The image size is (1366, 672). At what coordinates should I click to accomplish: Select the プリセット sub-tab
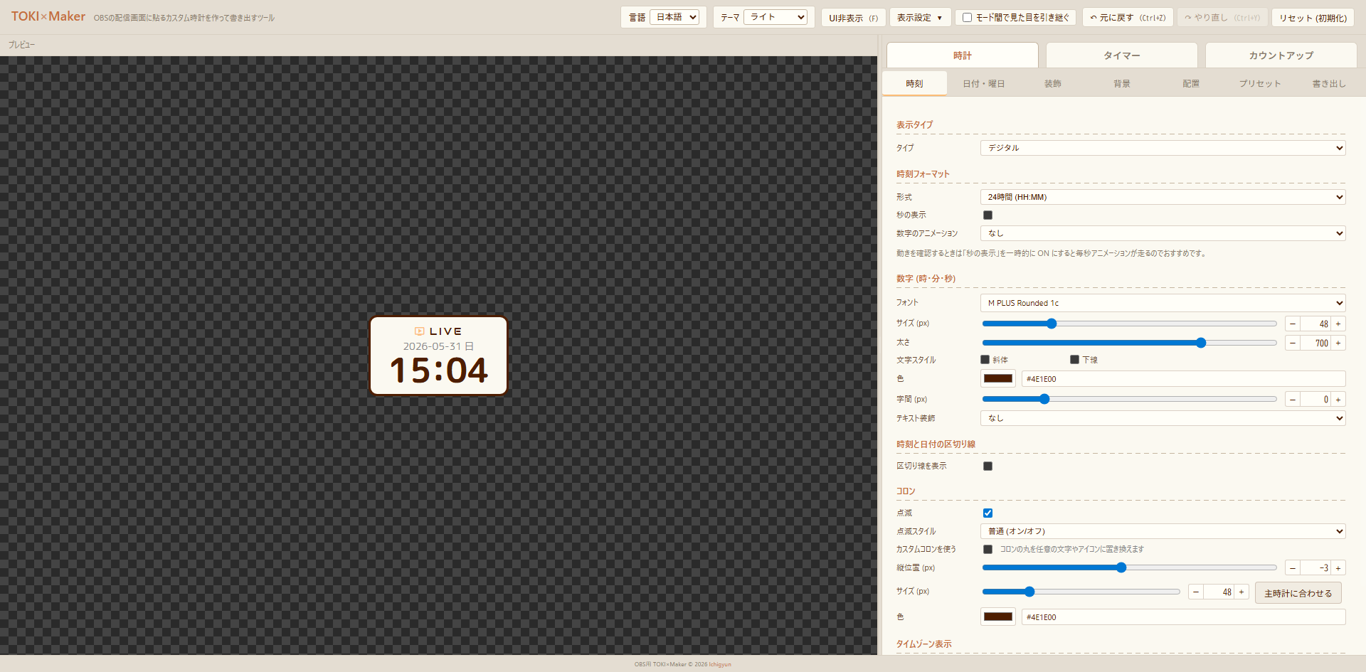(x=1260, y=84)
